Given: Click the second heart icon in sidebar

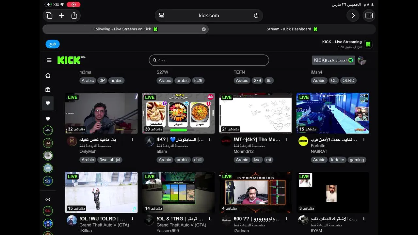Looking at the screenshot, I should pyautogui.click(x=48, y=119).
